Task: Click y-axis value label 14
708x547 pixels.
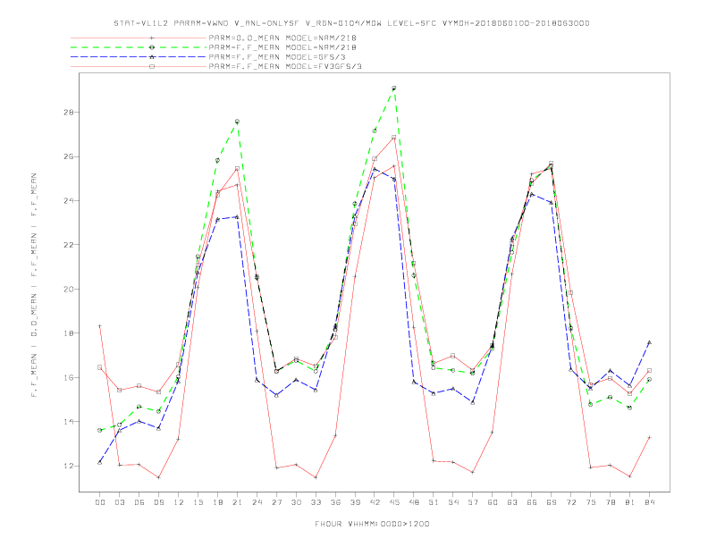Action: (68, 422)
